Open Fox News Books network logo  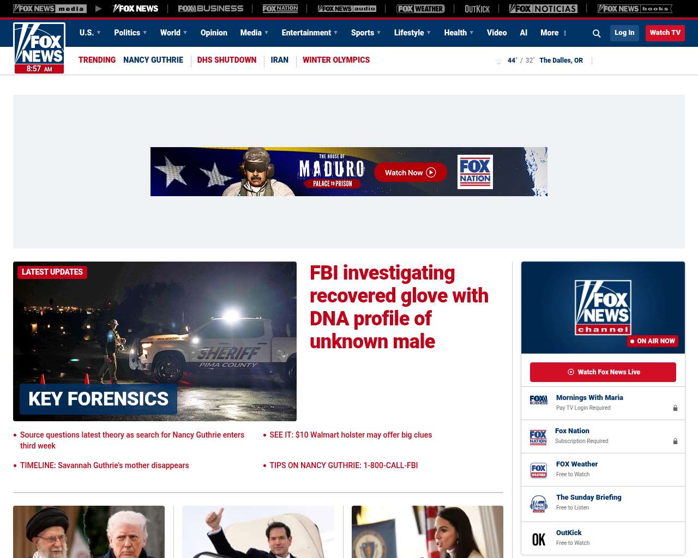click(x=635, y=9)
